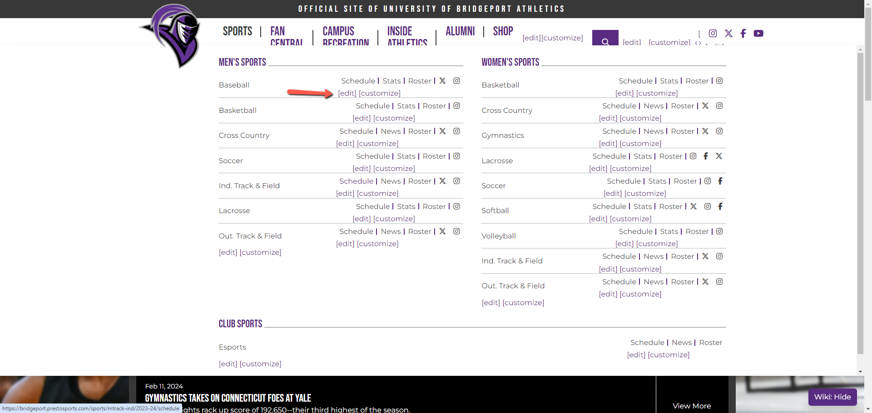Screen dimensions: 872x413
Task: Open the SPORTS navigation menu
Action: tap(238, 31)
